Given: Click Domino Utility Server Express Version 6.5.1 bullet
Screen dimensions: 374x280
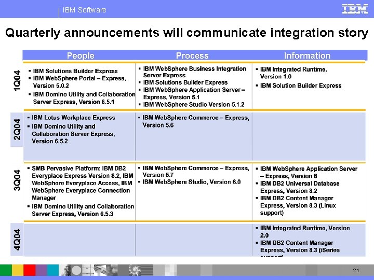Looking at the screenshot, I should (84, 98).
